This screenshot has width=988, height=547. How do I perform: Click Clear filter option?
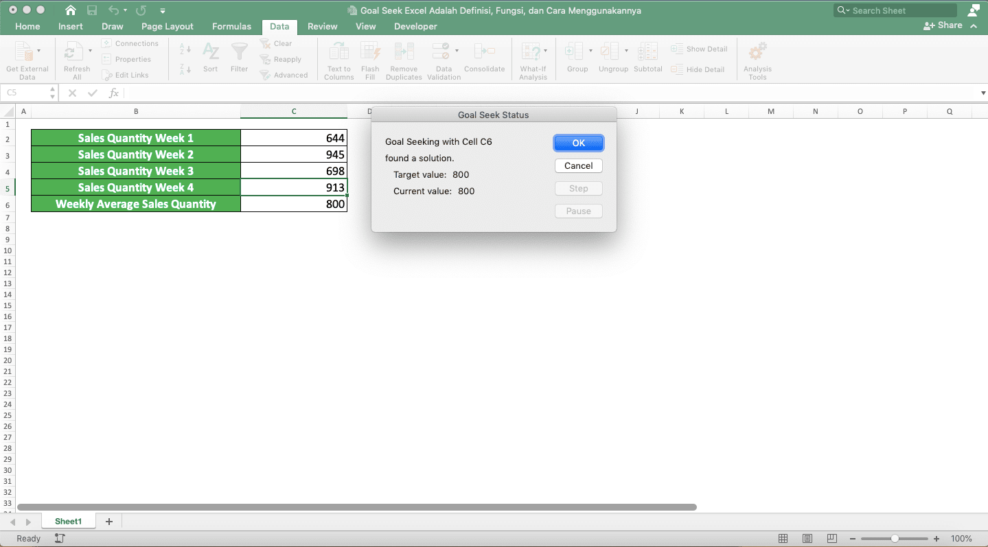(276, 43)
